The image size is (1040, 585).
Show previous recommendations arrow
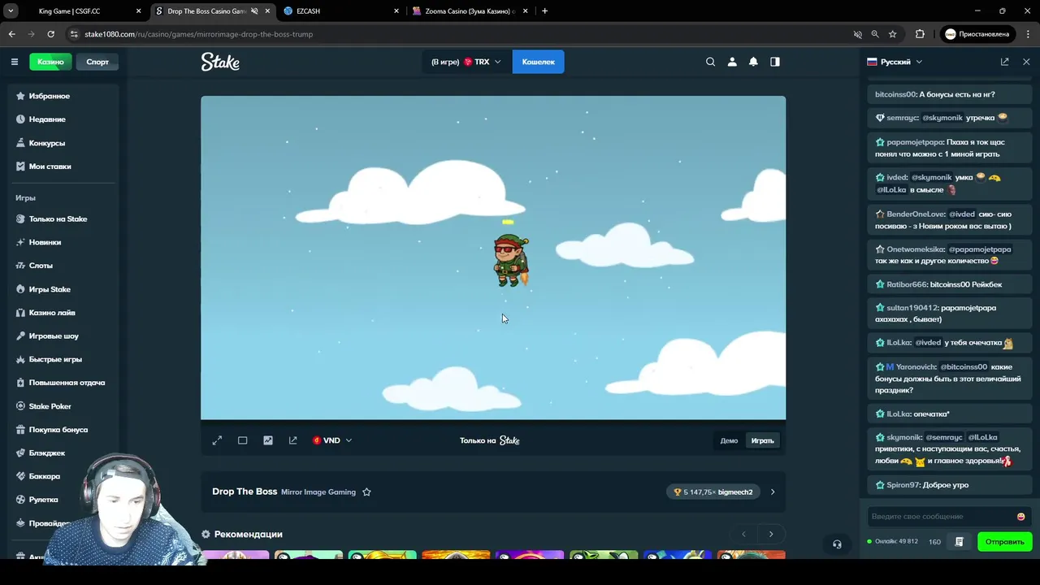[743, 535]
